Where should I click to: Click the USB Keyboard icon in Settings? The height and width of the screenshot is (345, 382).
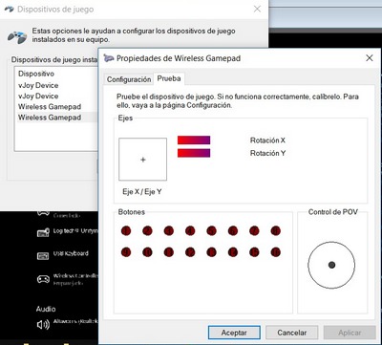coord(43,256)
